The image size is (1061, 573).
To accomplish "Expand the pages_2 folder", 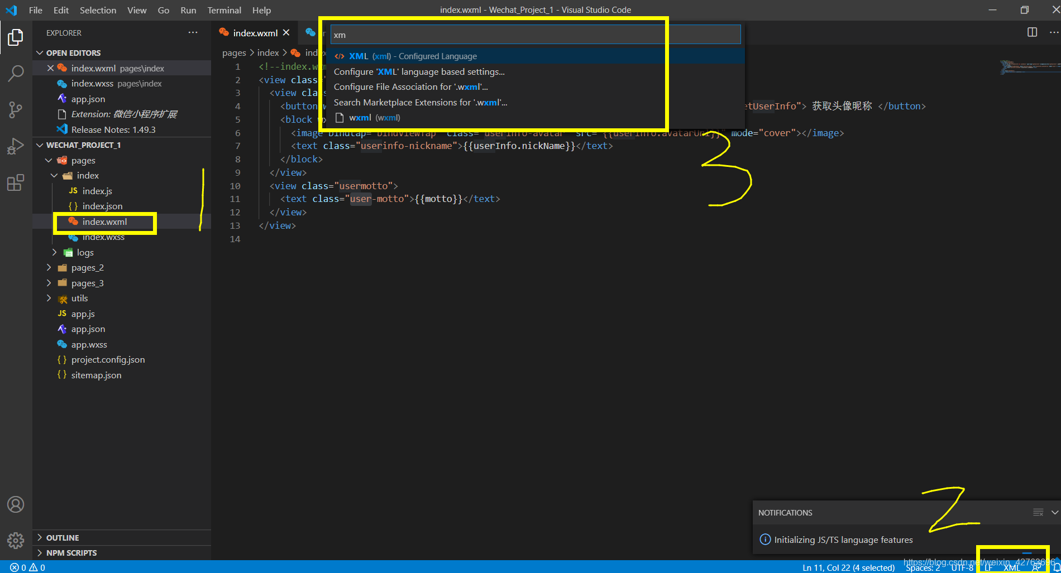I will coord(49,268).
